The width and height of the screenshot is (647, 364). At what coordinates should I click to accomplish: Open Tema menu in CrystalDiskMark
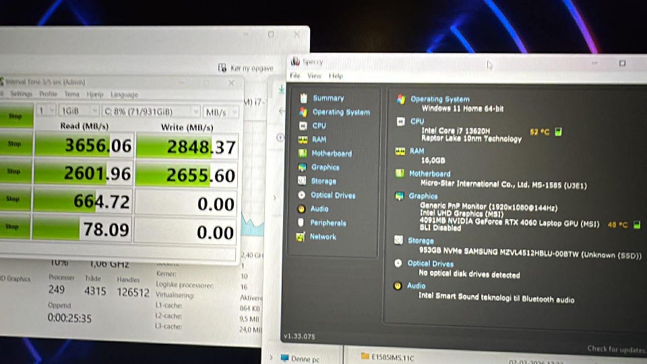72,94
